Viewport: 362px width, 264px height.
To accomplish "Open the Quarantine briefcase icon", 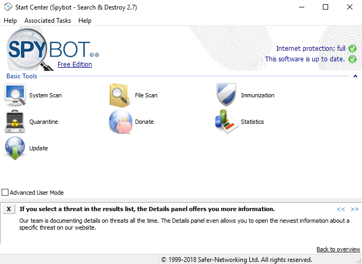I will click(15, 121).
